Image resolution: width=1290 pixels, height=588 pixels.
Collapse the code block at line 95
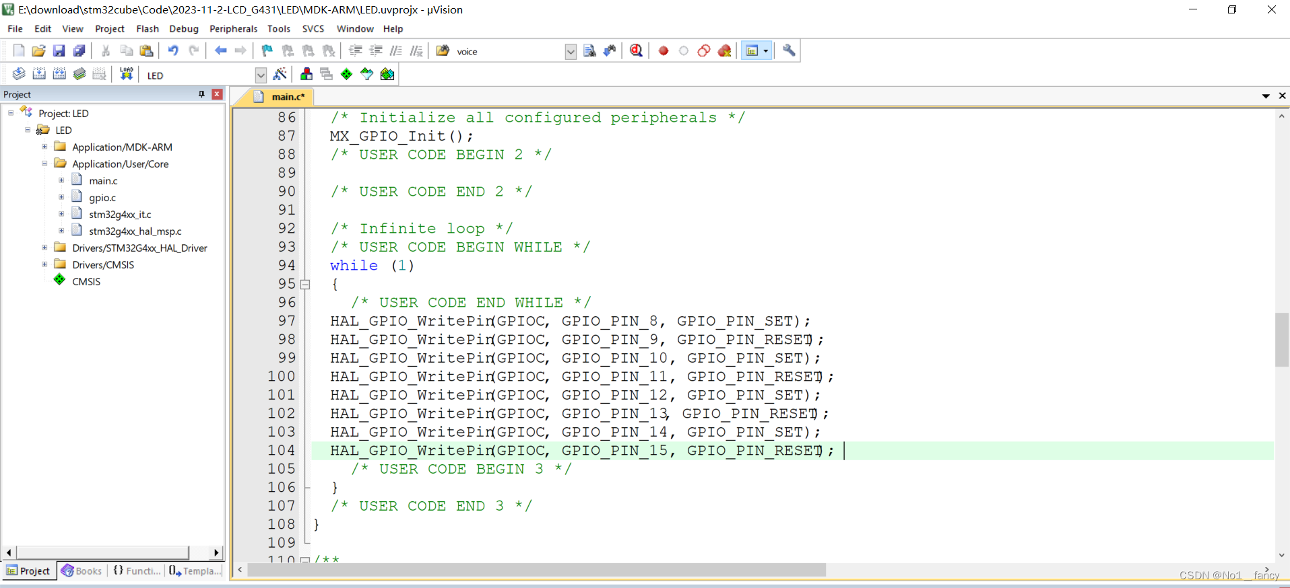pyautogui.click(x=305, y=284)
